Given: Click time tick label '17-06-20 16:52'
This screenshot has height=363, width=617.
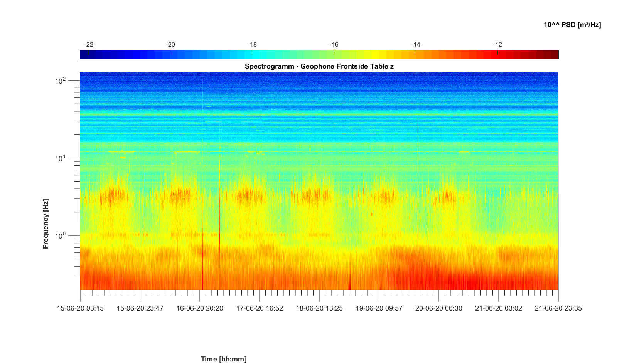Looking at the screenshot, I should tap(260, 308).
